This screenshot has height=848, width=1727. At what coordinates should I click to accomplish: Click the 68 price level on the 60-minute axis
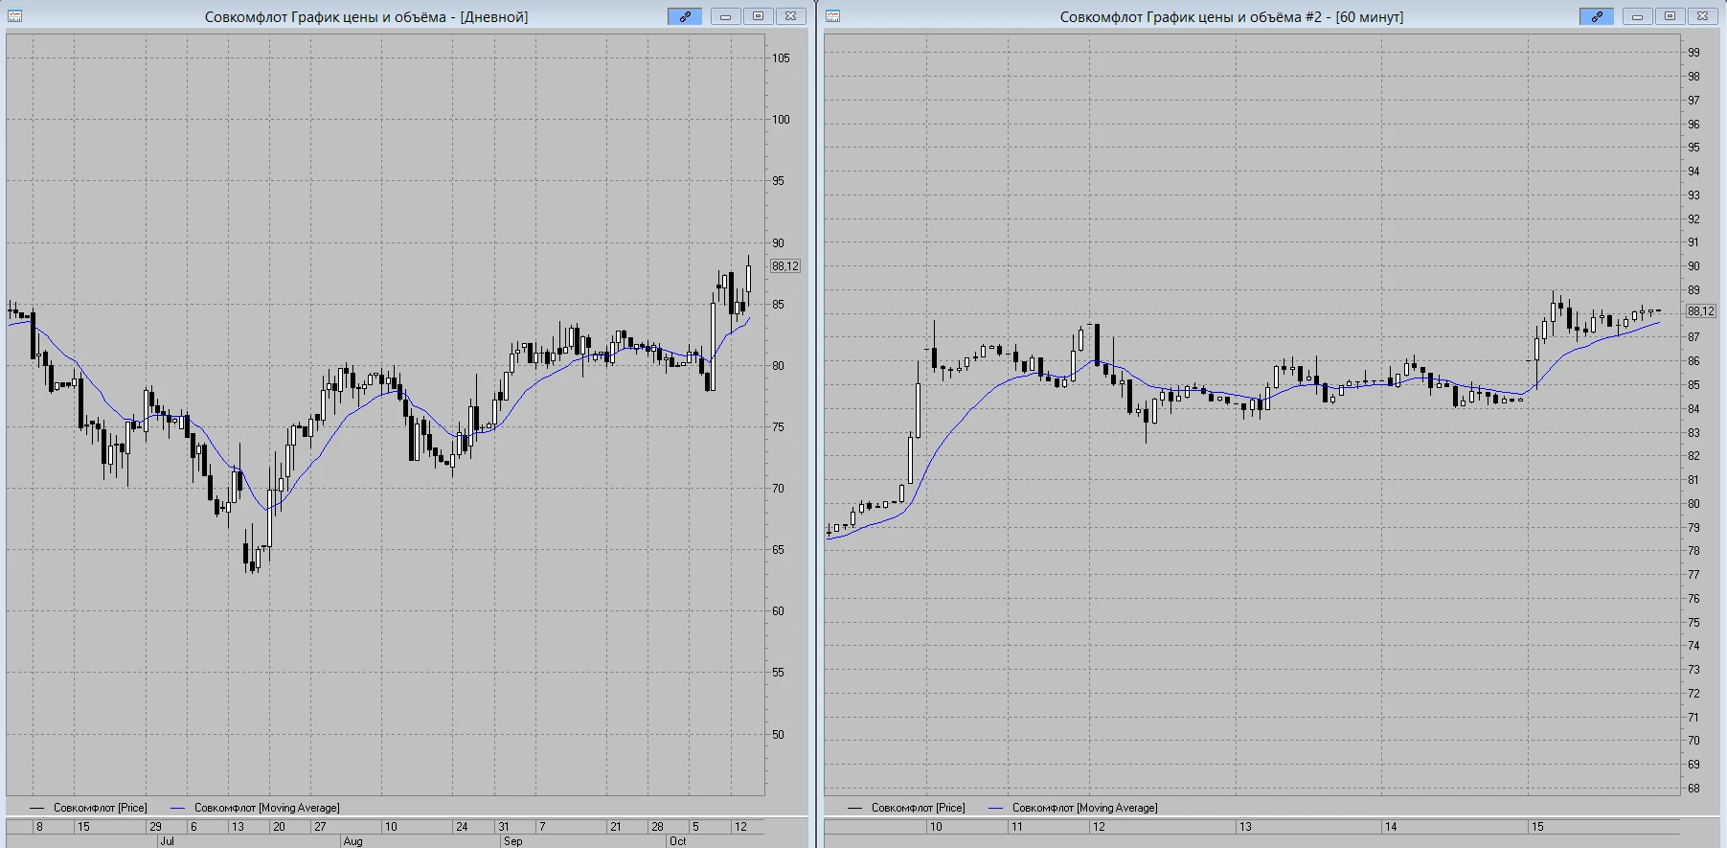[1694, 789]
